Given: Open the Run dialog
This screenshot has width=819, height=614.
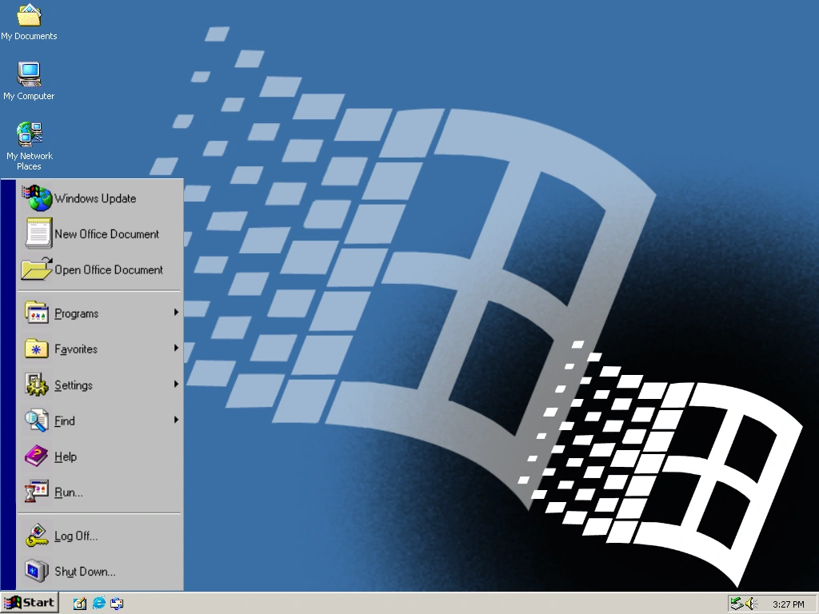Looking at the screenshot, I should 68,492.
